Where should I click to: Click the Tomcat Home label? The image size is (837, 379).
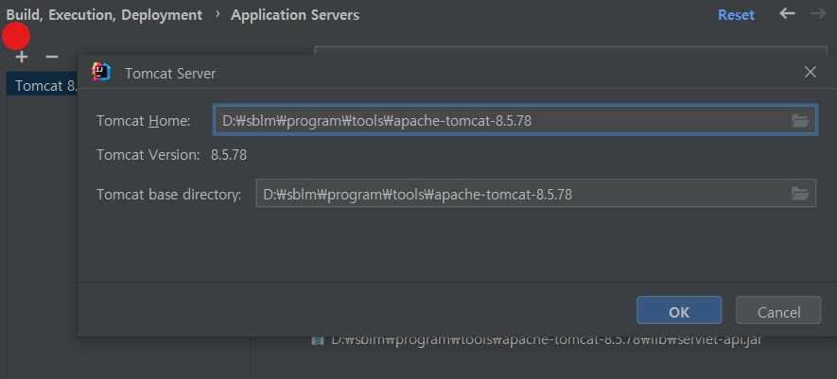[x=144, y=121]
